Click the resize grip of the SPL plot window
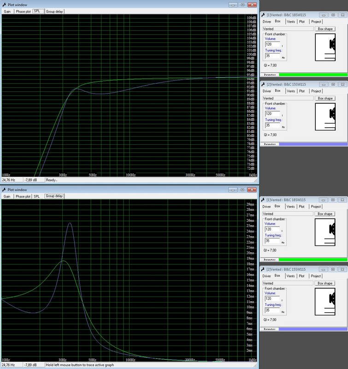The height and width of the screenshot is (369, 348). pyautogui.click(x=255, y=180)
